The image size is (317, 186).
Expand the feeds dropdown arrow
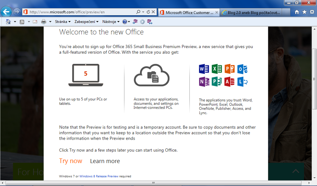click(29, 22)
